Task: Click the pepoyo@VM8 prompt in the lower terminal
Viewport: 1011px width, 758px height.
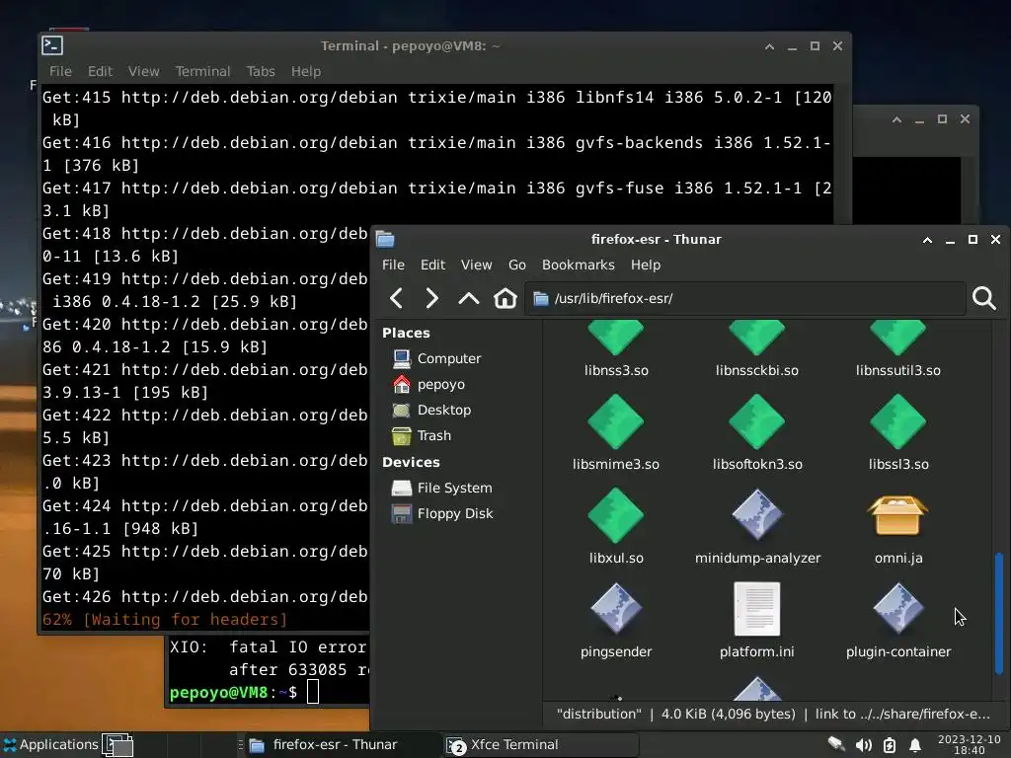Action: coord(233,692)
